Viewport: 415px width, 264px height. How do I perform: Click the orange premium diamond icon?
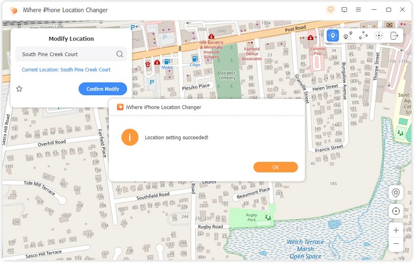click(330, 10)
